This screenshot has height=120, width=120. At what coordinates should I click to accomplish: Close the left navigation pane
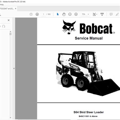(x=9, y=20)
